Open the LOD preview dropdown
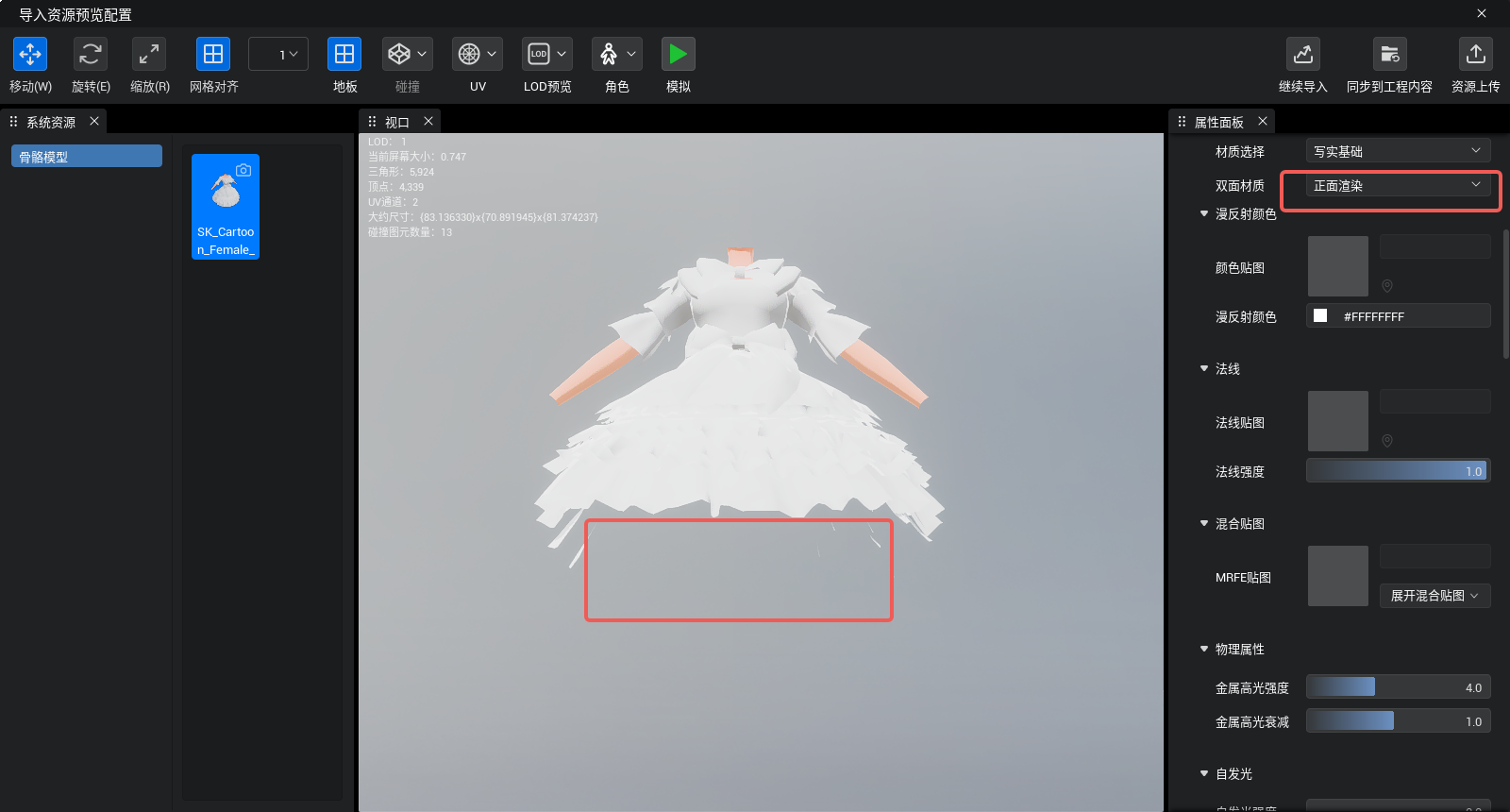Viewport: 1510px width, 812px height. pos(547,55)
